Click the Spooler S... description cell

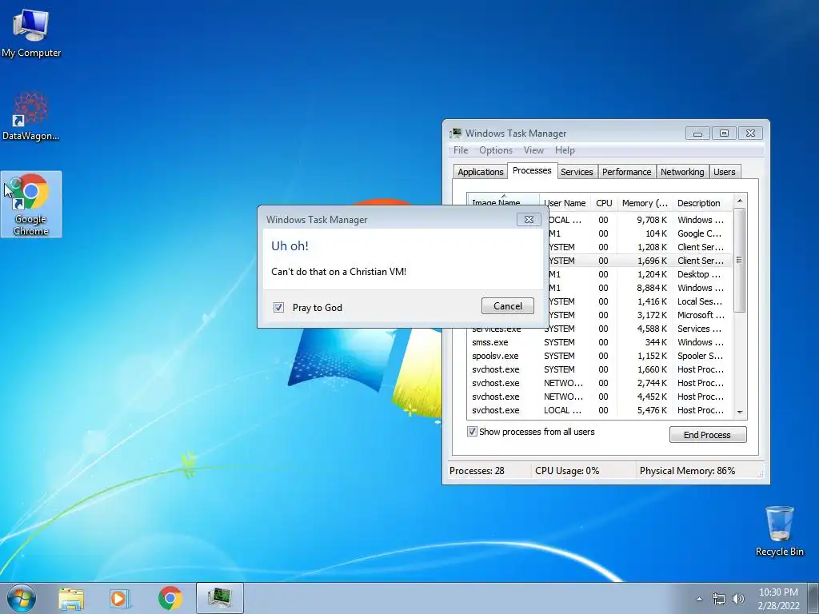click(701, 356)
